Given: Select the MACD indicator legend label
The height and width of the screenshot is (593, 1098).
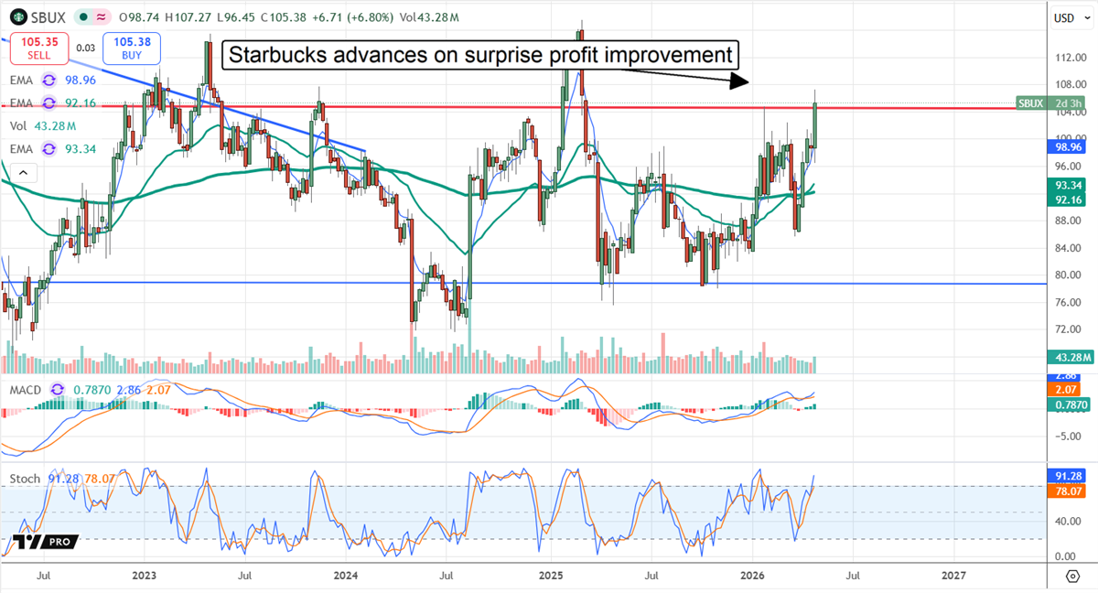Looking at the screenshot, I should [27, 391].
